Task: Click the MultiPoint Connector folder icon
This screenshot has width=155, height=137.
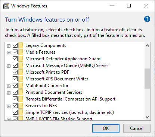Action: pyautogui.click(x=21, y=86)
